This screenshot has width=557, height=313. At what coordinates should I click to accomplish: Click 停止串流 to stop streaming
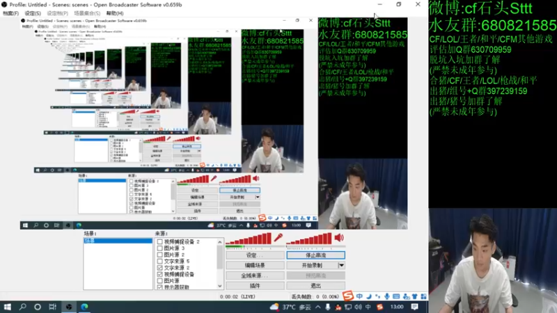coord(316,255)
